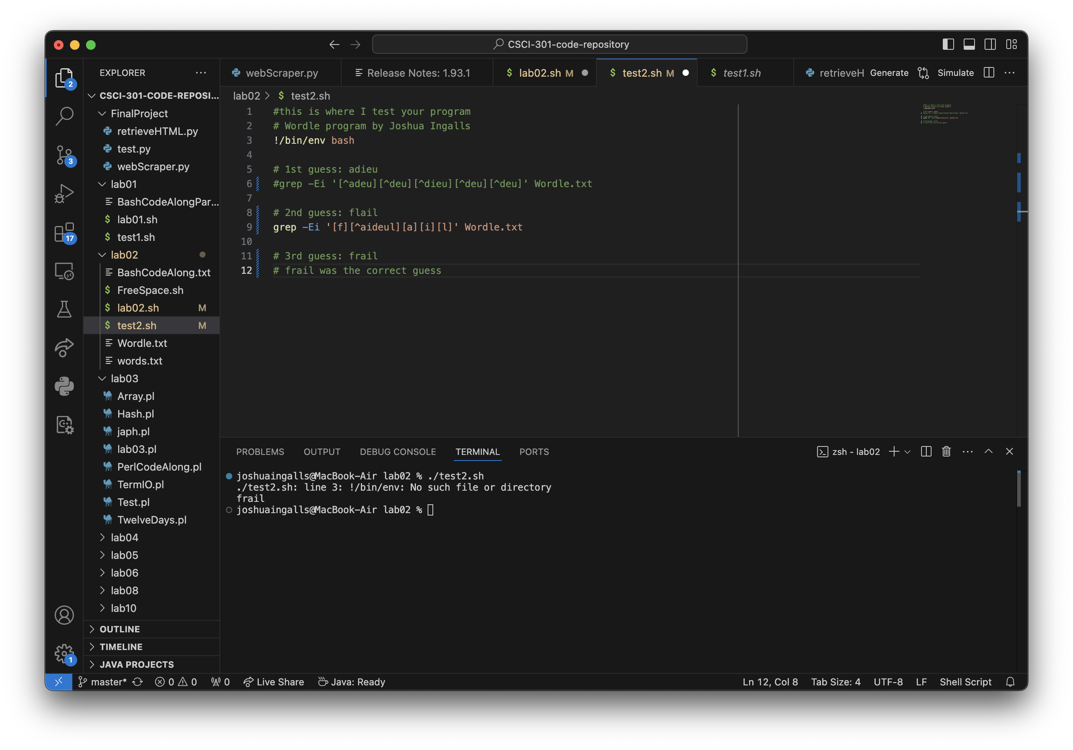
Task: Collapse the lab01 folder
Action: point(152,184)
